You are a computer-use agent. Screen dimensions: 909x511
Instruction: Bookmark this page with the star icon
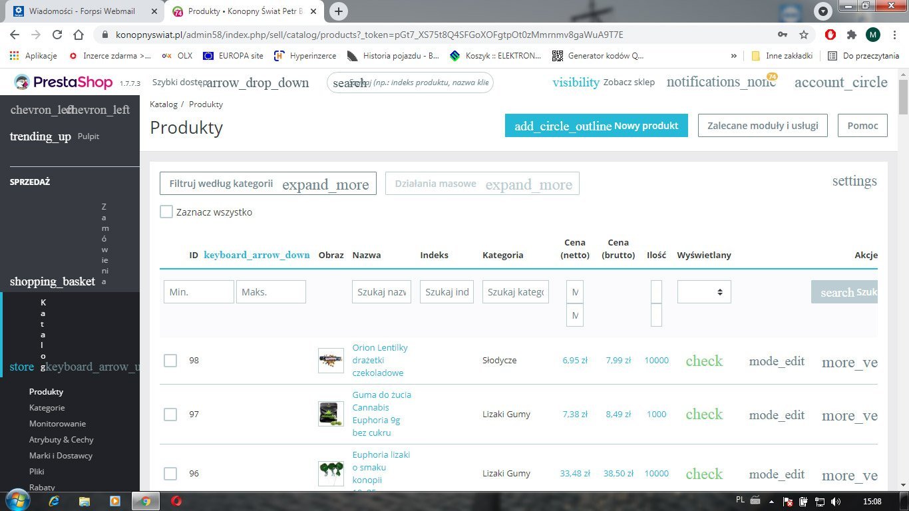point(804,35)
